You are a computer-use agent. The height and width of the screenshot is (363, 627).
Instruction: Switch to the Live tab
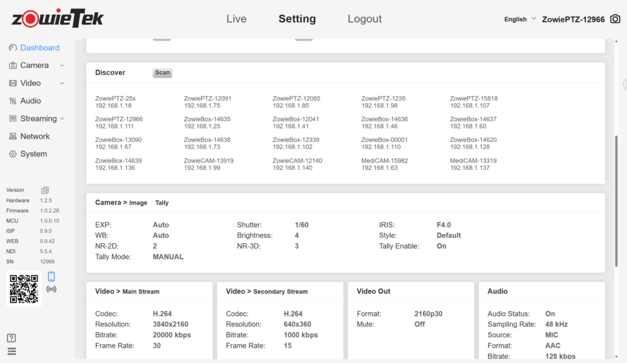click(x=236, y=19)
